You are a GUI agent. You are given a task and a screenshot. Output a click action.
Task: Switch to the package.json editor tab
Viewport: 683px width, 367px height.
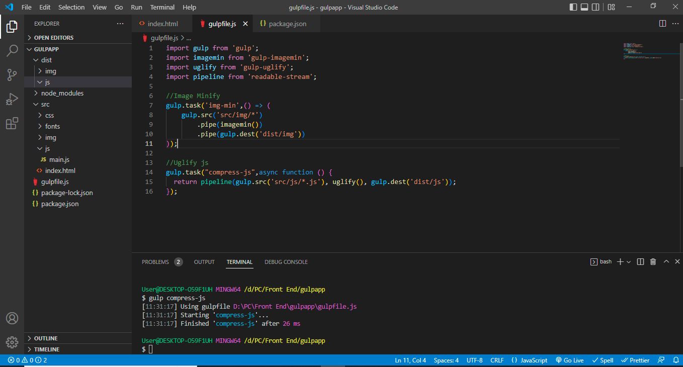point(287,24)
